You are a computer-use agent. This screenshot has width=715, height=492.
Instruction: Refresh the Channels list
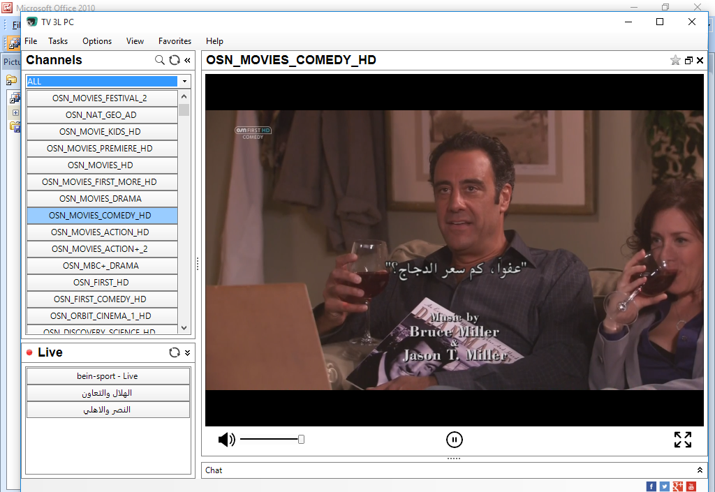coord(175,60)
